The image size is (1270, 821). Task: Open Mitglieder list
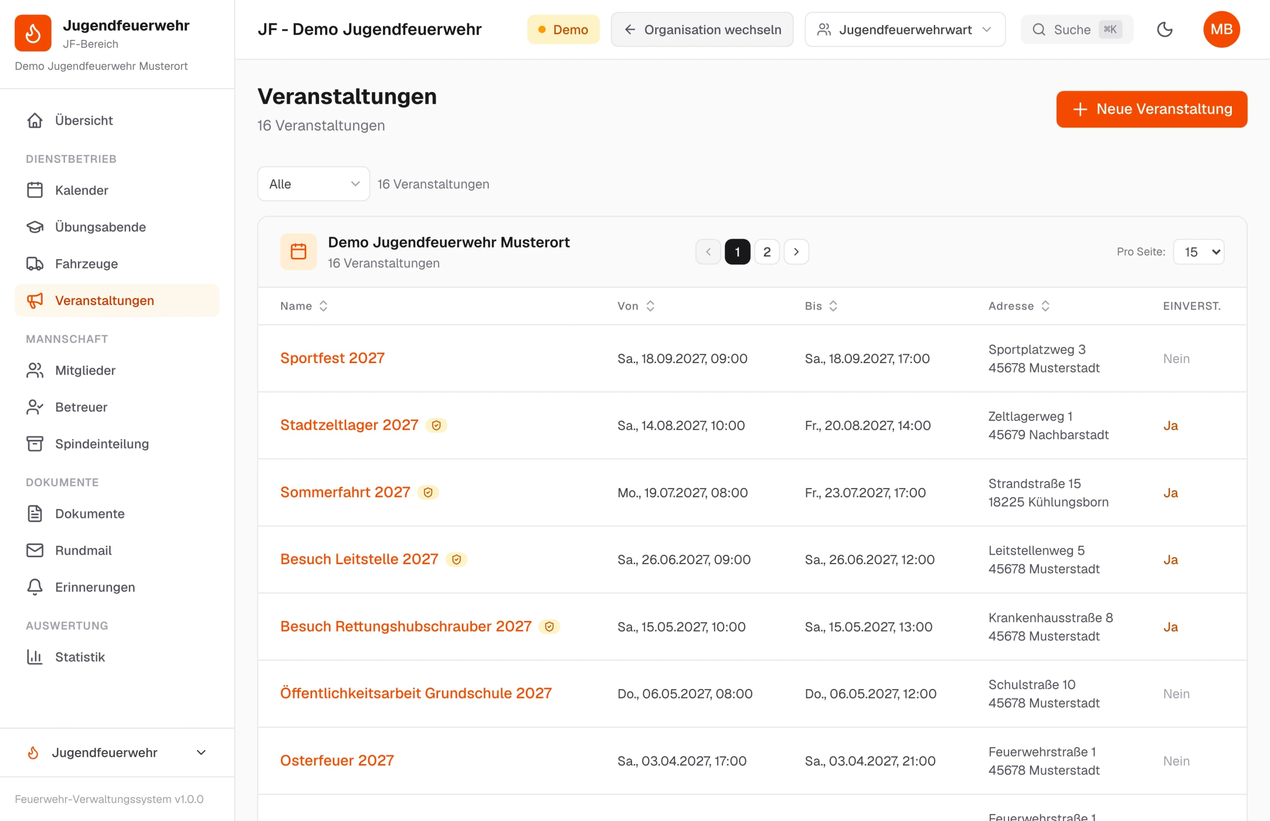[x=117, y=371]
